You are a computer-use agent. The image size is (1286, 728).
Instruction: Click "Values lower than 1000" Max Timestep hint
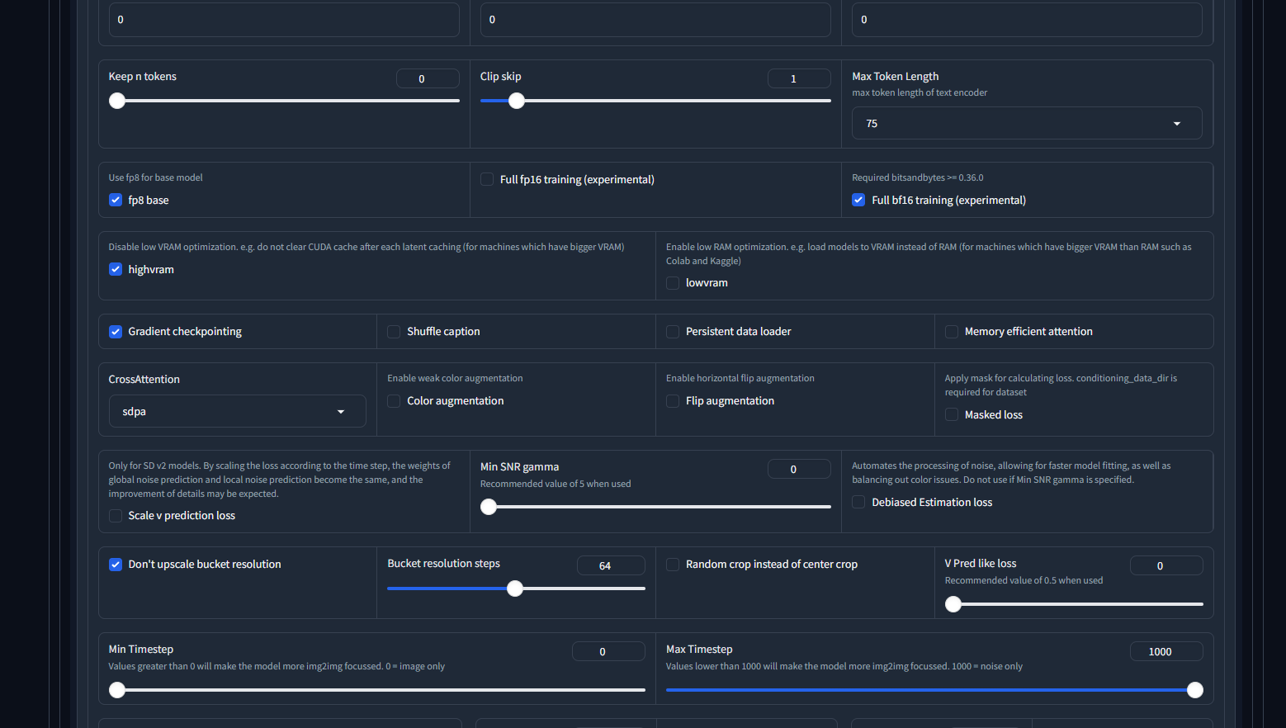tap(844, 666)
